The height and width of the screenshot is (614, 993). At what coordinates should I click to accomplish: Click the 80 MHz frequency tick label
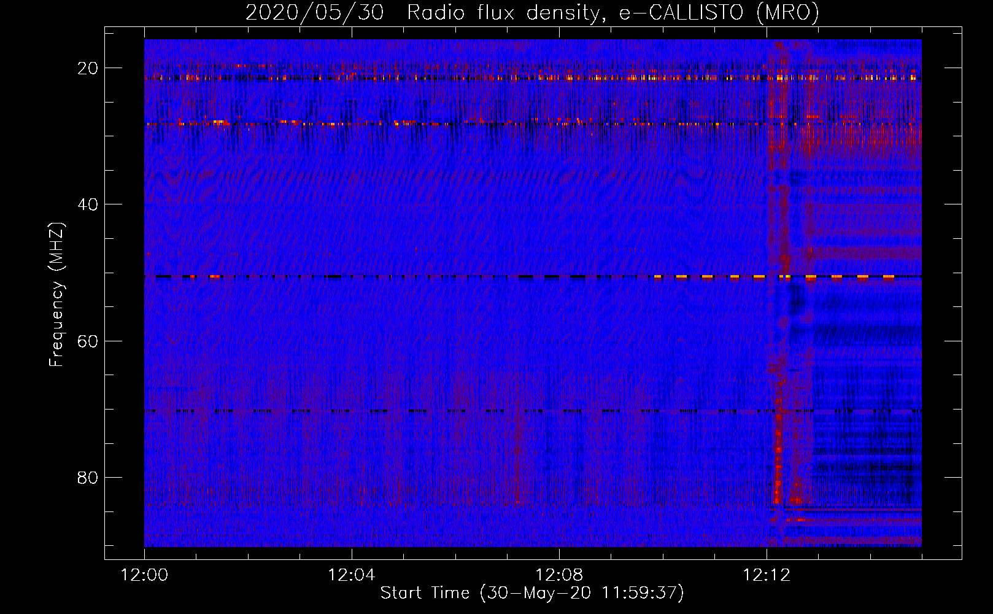88,477
